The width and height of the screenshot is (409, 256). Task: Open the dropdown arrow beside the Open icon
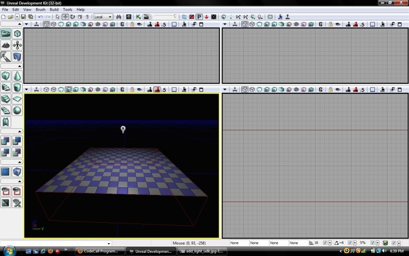17,17
